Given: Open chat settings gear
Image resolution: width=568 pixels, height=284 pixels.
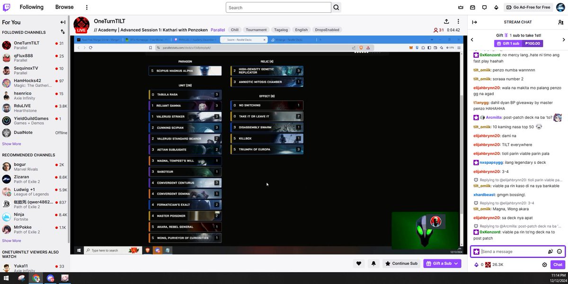Looking at the screenshot, I should [544, 265].
